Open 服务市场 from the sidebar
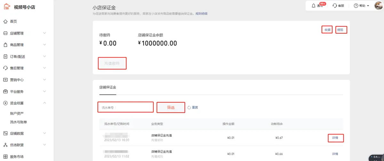Screen dimensions: 384x161 point(17,157)
